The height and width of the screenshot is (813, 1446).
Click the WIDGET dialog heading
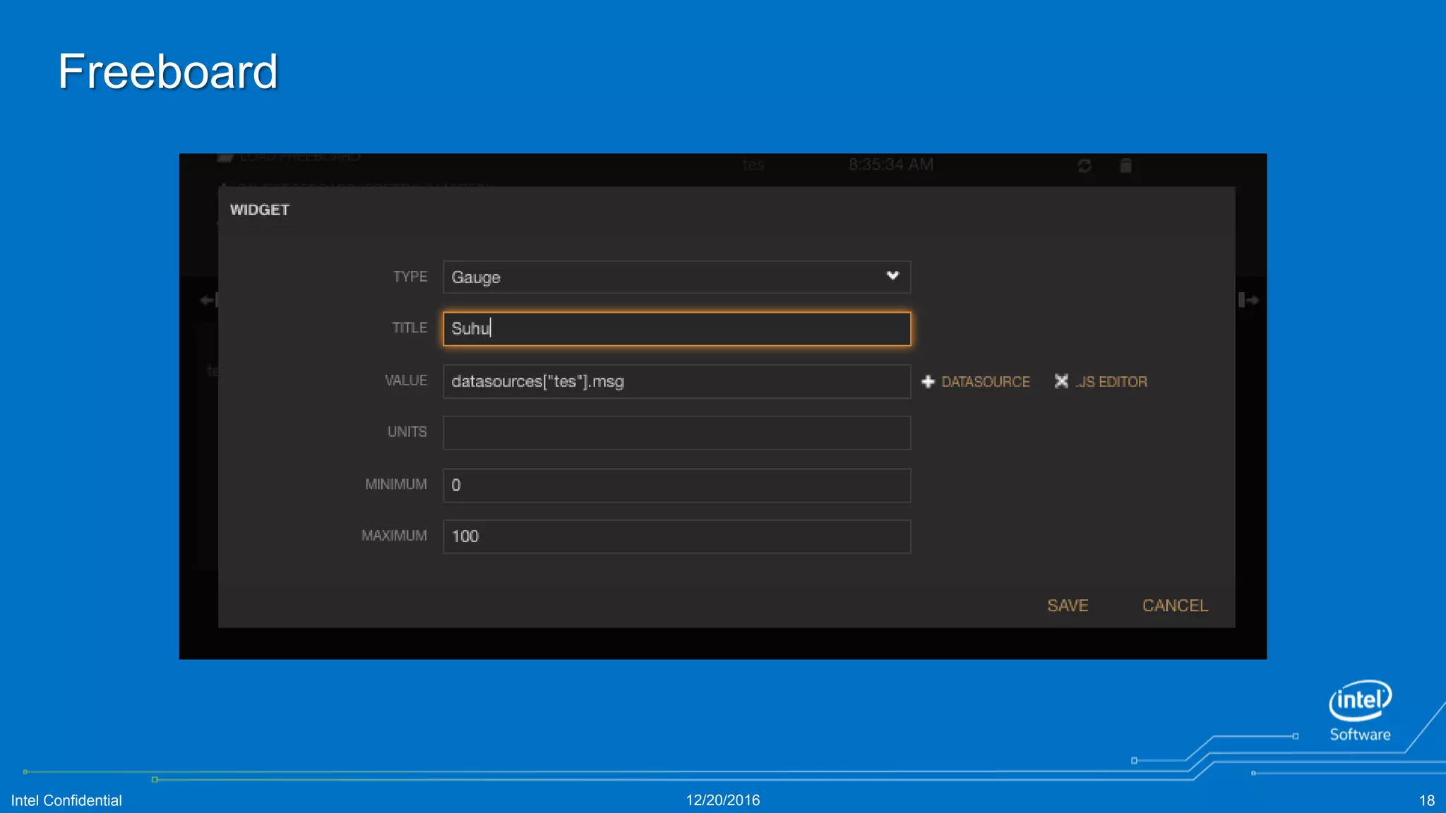click(259, 210)
